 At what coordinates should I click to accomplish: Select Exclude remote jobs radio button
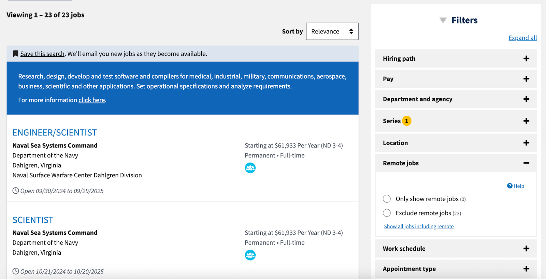point(387,213)
